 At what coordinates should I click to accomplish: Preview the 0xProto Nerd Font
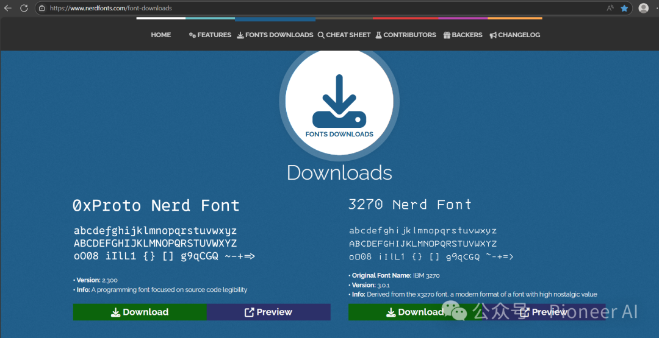[x=268, y=312]
